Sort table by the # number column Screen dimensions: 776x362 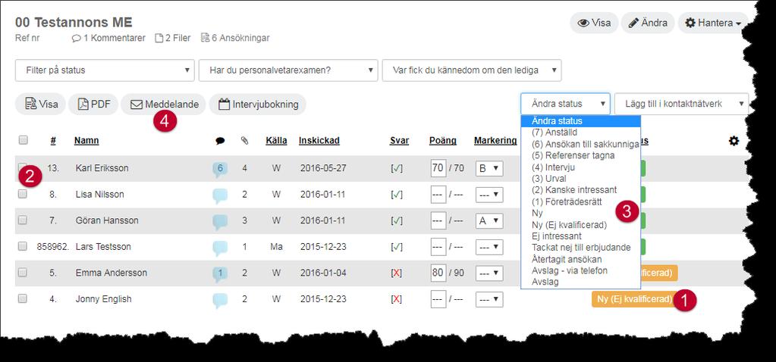coord(53,141)
